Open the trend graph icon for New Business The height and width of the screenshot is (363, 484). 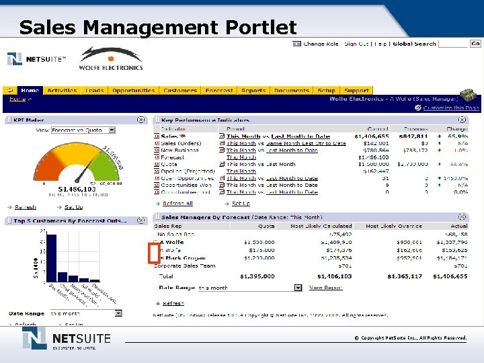pos(222,150)
